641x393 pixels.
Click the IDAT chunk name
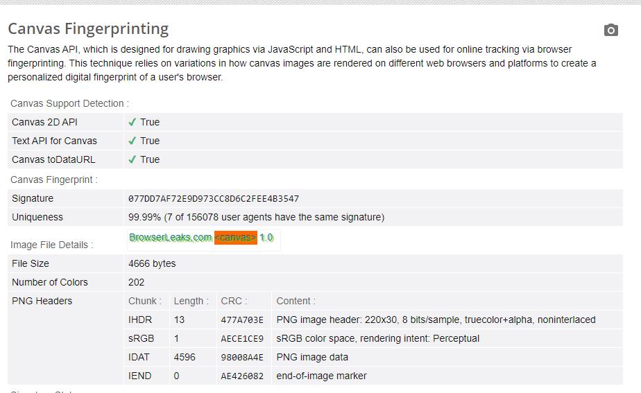(x=140, y=357)
